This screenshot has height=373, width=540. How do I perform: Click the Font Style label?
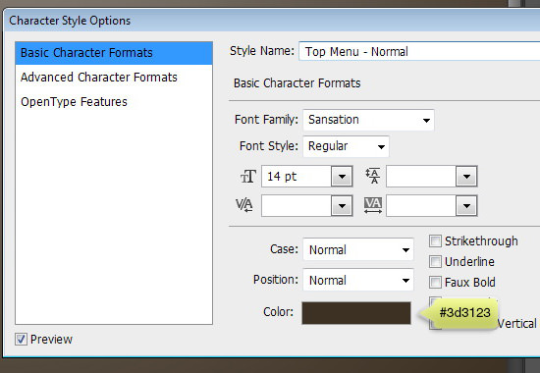pos(269,146)
